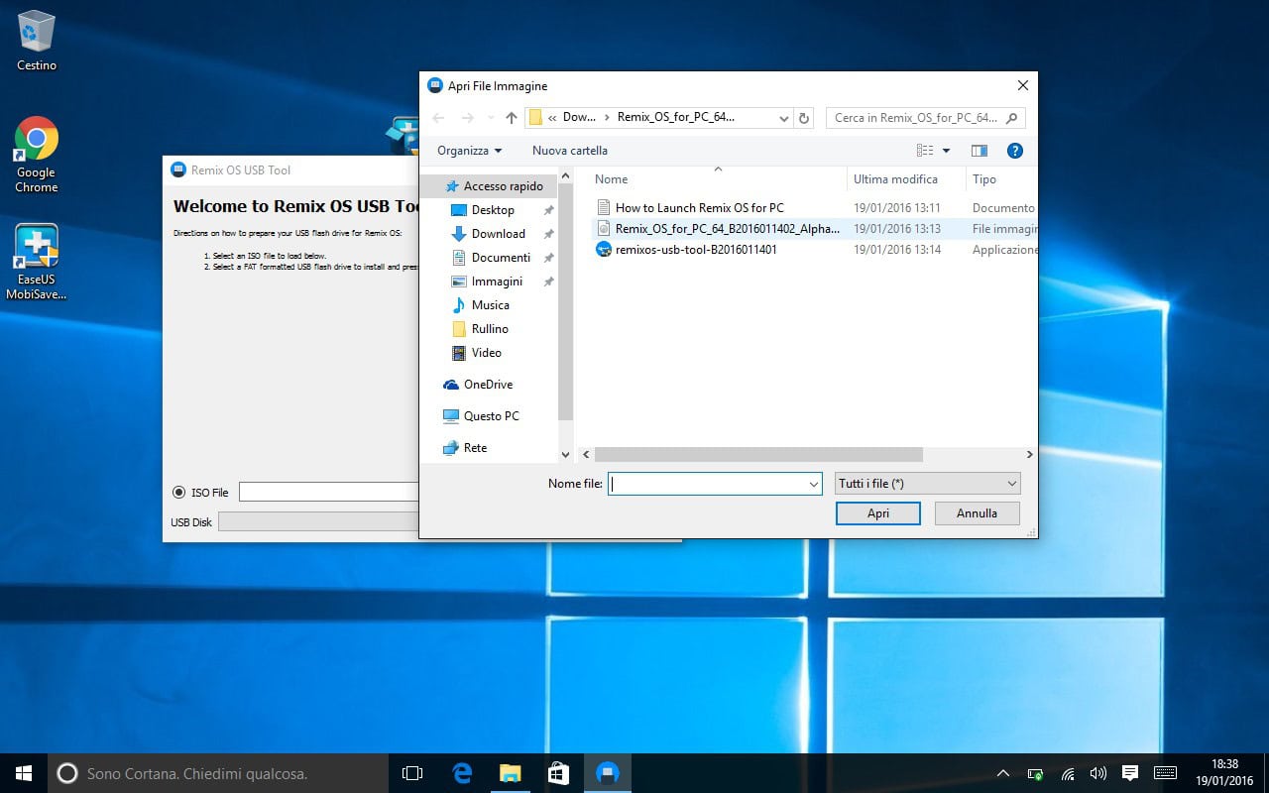This screenshot has width=1269, height=793.
Task: Show hidden system tray icons
Action: tap(1003, 773)
